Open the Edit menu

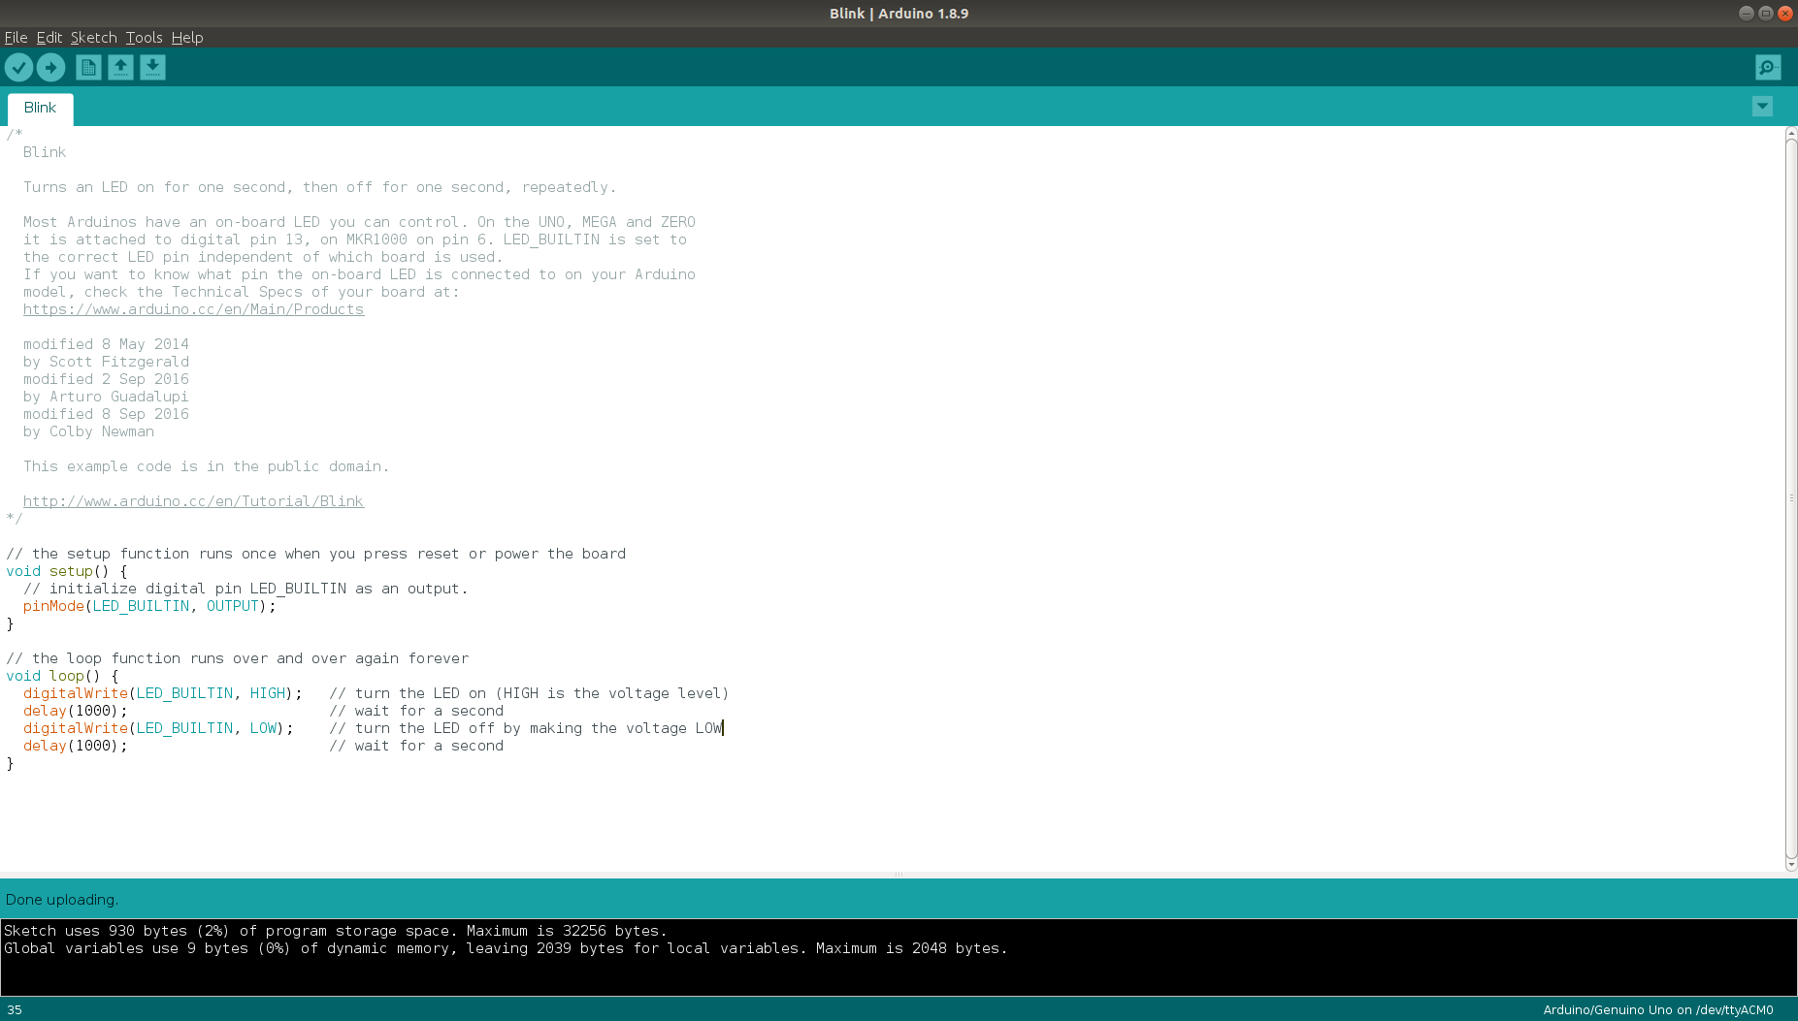point(49,38)
